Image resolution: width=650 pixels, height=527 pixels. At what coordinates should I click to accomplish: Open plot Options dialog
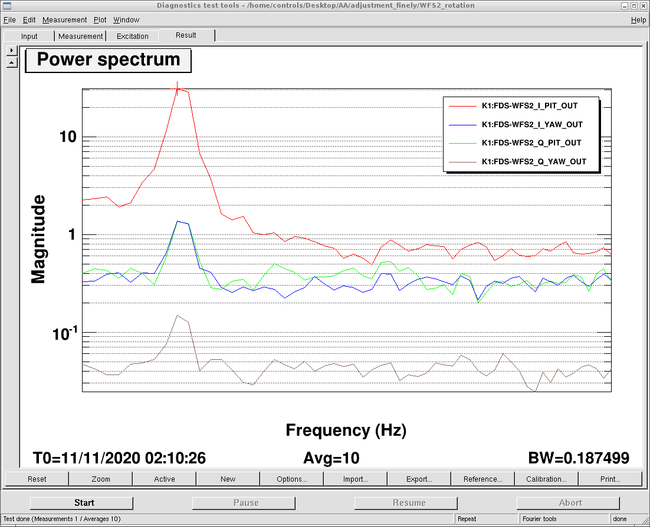pos(292,479)
